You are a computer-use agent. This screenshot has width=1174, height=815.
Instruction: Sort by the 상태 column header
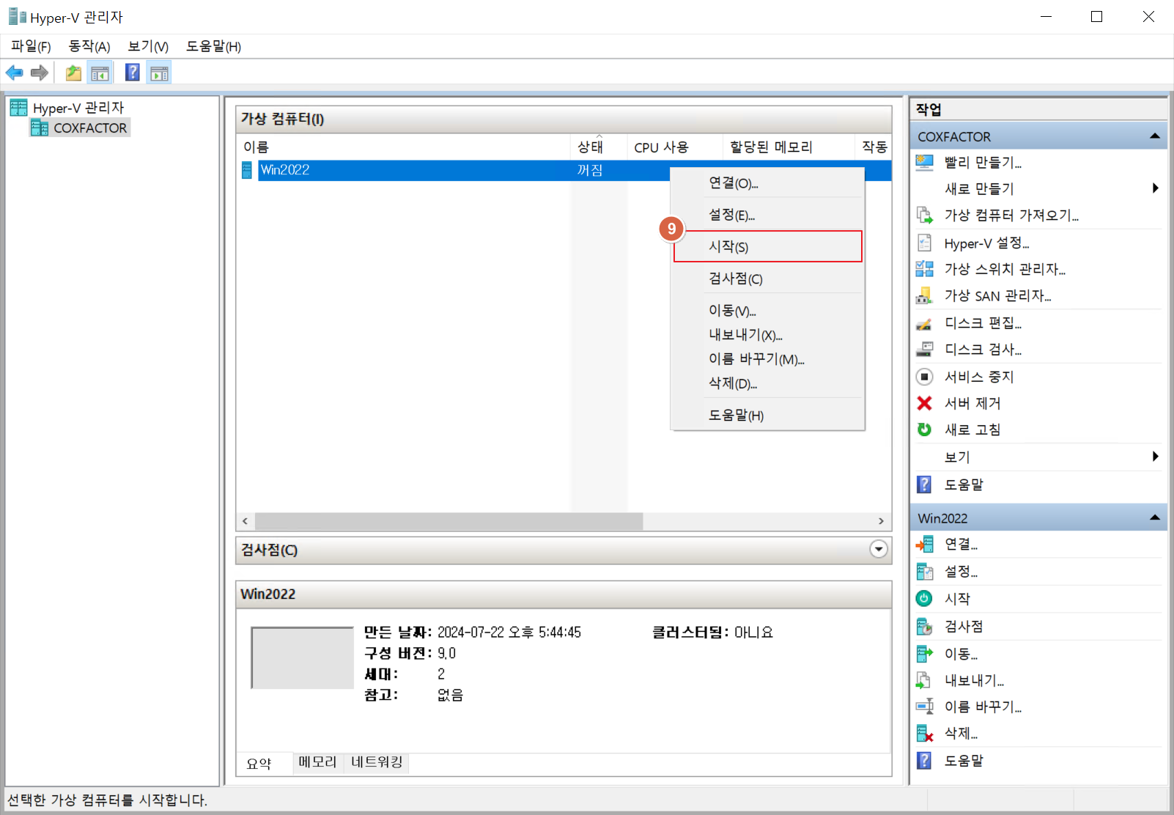599,147
